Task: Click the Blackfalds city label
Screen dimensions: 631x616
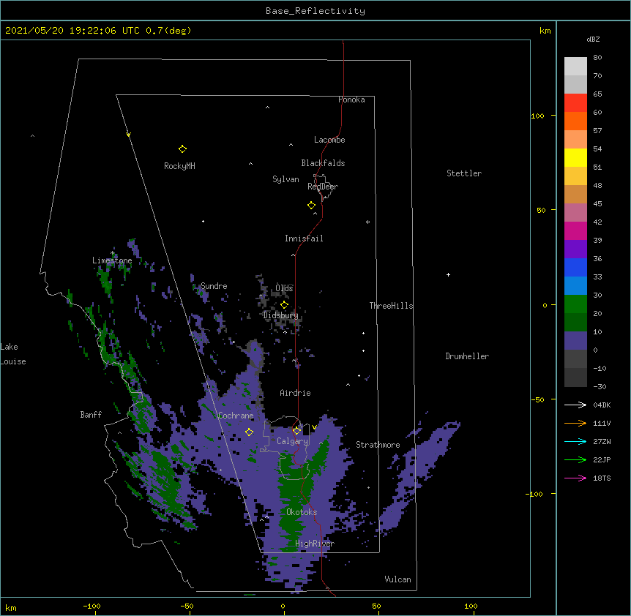Action: [x=323, y=163]
